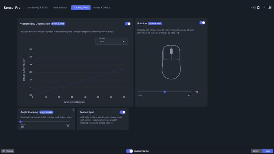Click the 45° maximum rotation label
Screen dimensions: 274x154
[190, 96]
